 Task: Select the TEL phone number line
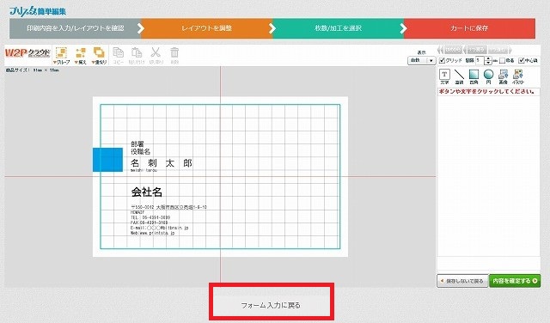click(150, 217)
